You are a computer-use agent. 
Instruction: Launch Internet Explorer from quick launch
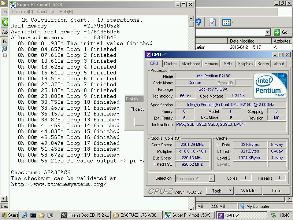[24, 215]
